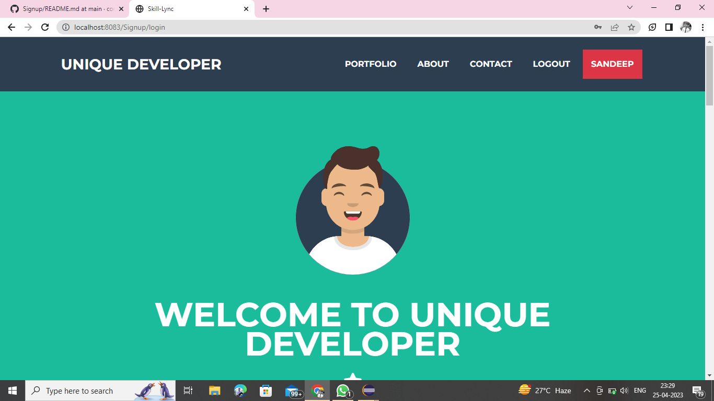Open the Chrome profile avatar
Image resolution: width=714 pixels, height=401 pixels.
pyautogui.click(x=686, y=27)
